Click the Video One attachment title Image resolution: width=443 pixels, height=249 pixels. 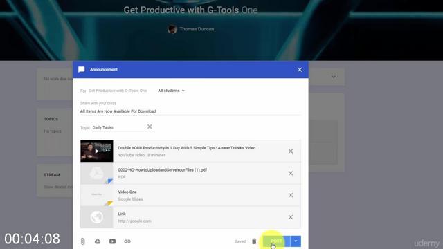(x=127, y=192)
